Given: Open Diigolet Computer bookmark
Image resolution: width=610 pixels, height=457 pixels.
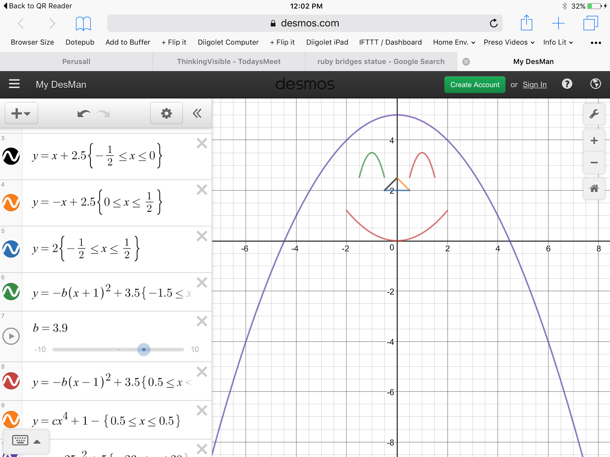Looking at the screenshot, I should click(x=228, y=42).
